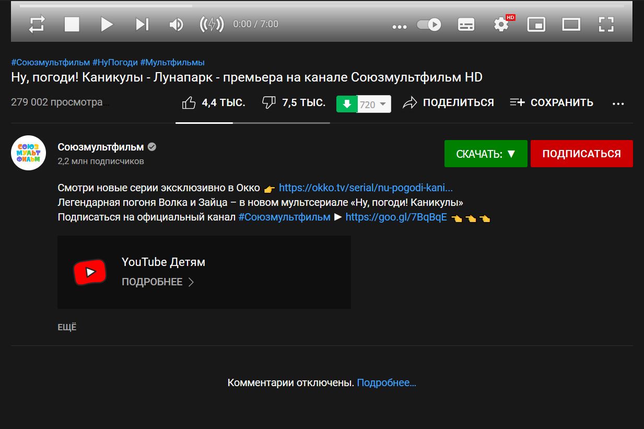Click the video title text
This screenshot has width=644, height=429.
pos(247,77)
